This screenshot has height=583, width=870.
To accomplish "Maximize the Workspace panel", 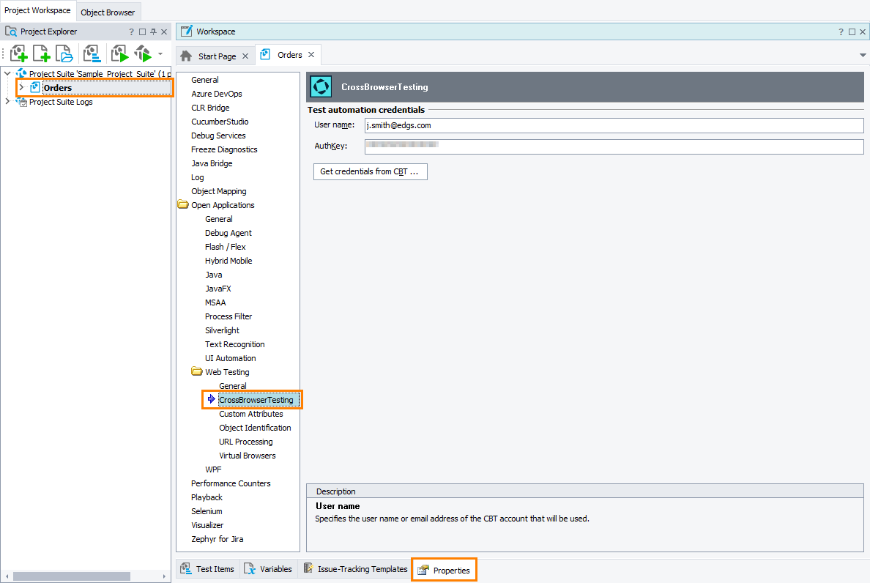I will point(852,31).
